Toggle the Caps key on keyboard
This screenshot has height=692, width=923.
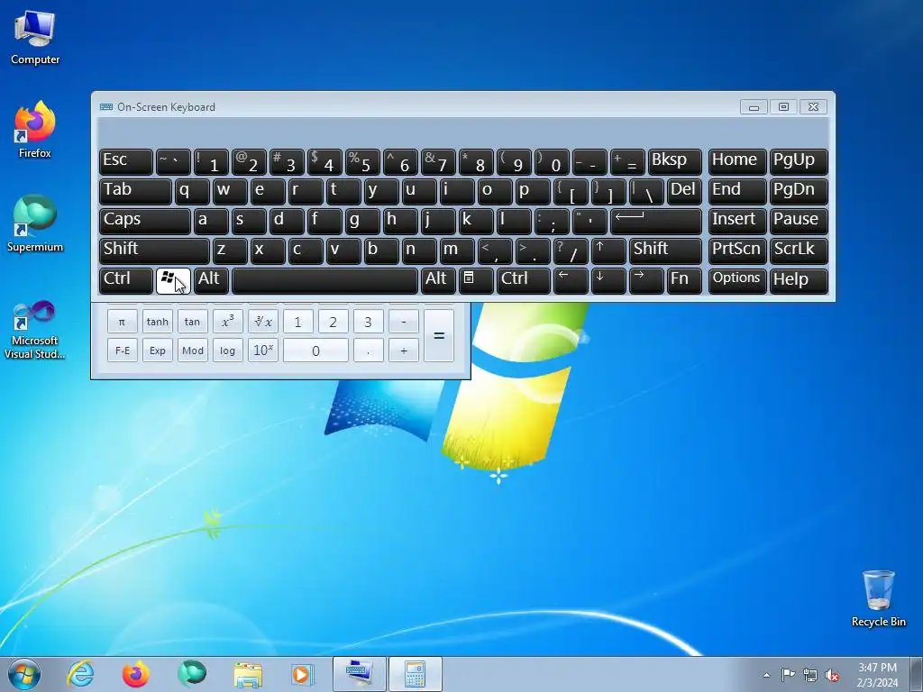tap(145, 222)
